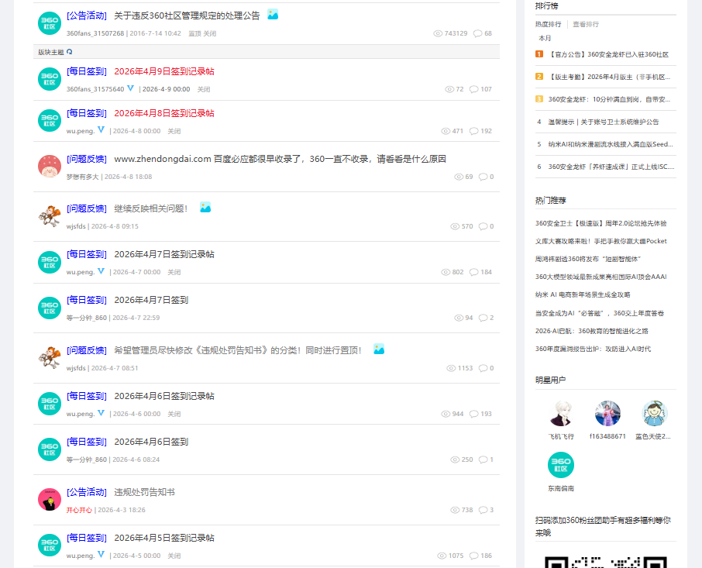This screenshot has height=568, width=702.
Task: Open recommendation 当安全成为AI 必答题
Action: [x=600, y=313]
